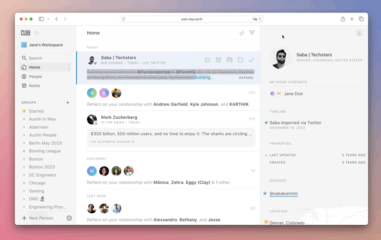This screenshot has height=240, width=381.
Task: Open KARTHIK name link in reflection
Action: click(x=239, y=104)
